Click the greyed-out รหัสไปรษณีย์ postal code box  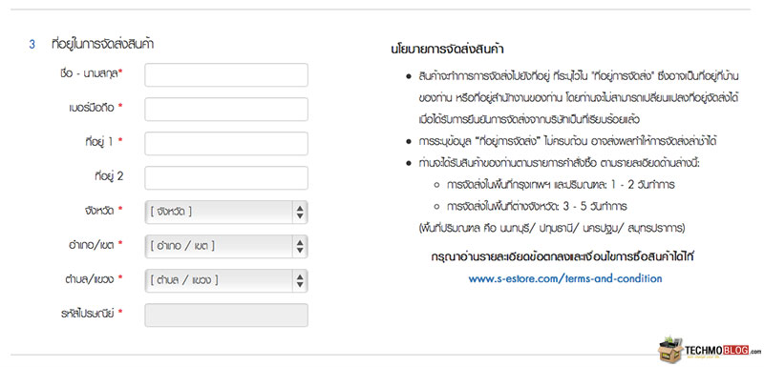226,315
